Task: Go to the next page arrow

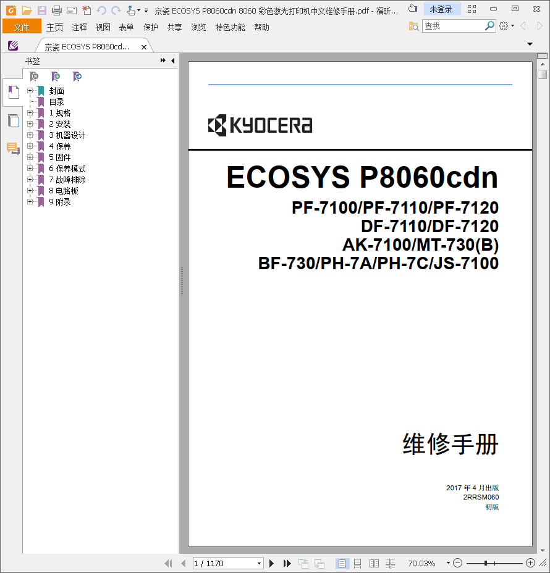Action: point(271,564)
